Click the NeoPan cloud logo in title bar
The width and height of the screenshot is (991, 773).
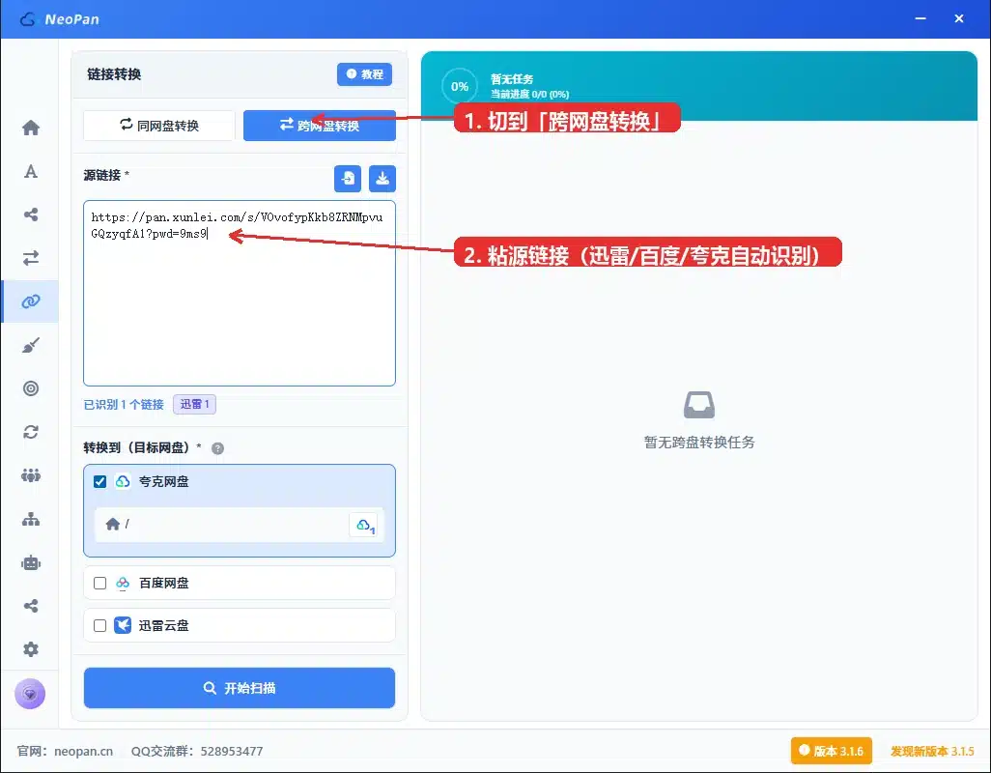tap(27, 19)
